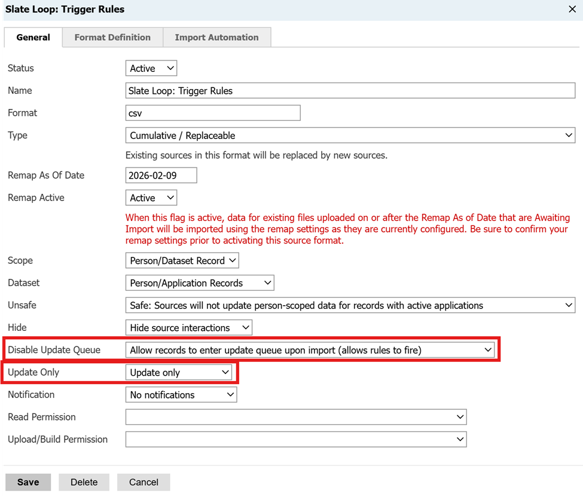Viewport: 583px width, 496px height.
Task: Open the Update Only dropdown
Action: click(179, 372)
